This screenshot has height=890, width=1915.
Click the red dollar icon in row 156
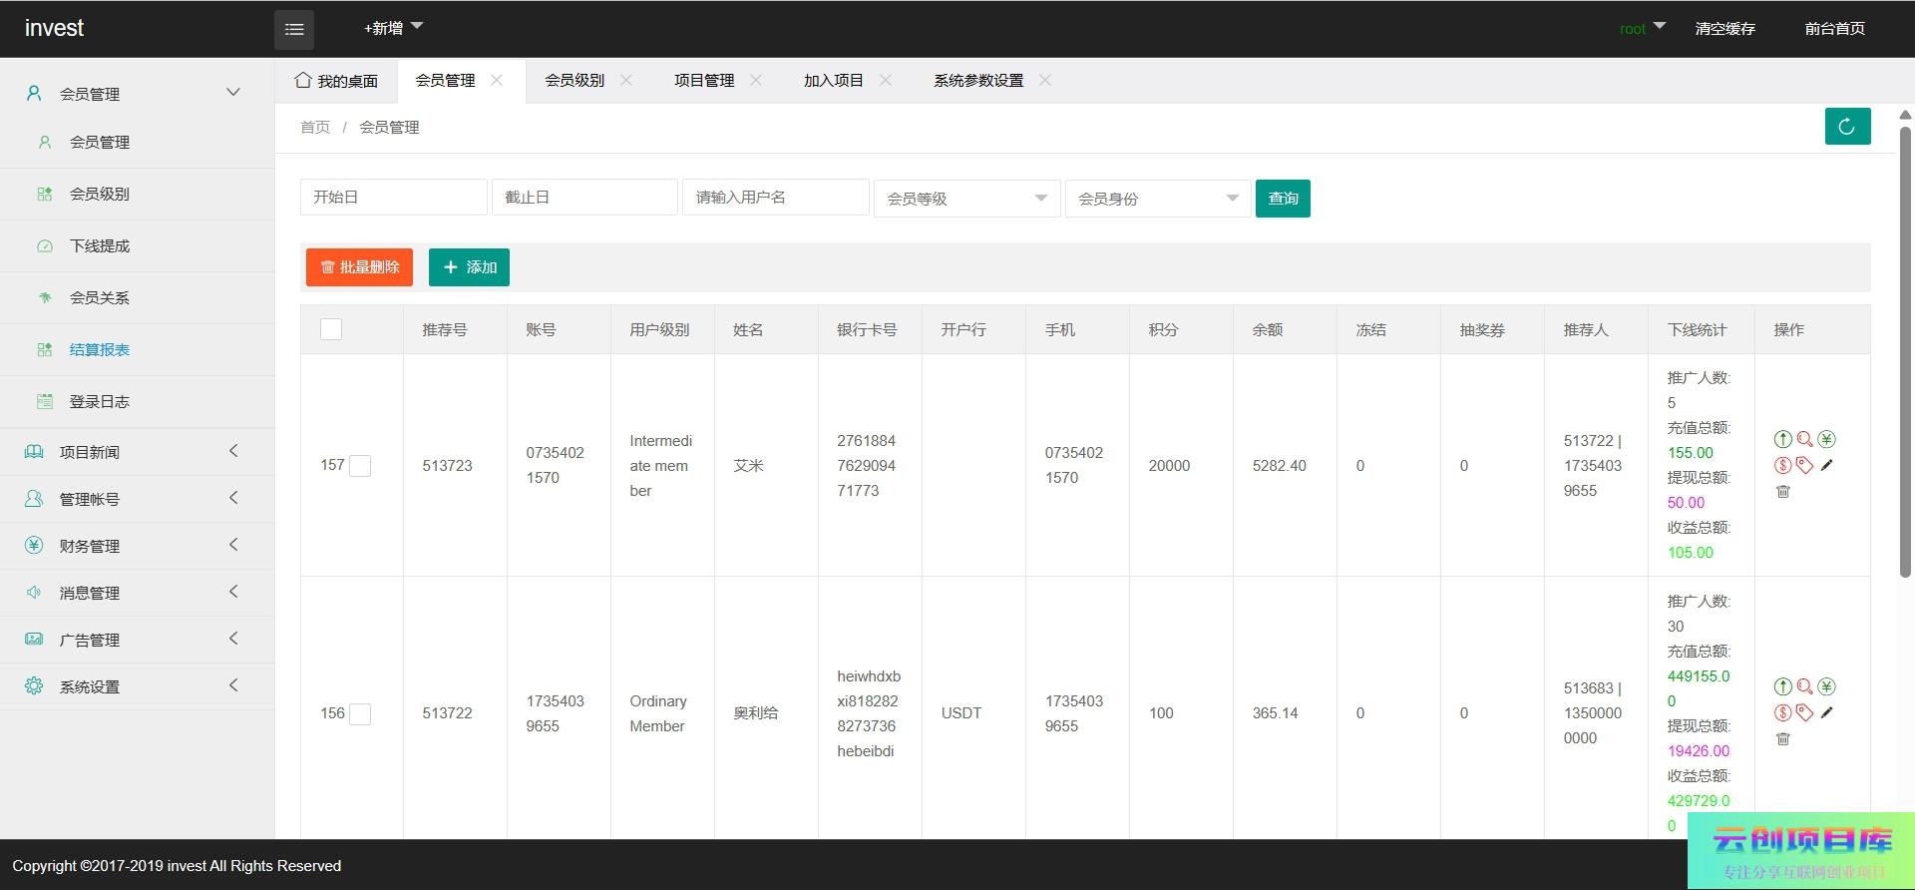(1783, 712)
